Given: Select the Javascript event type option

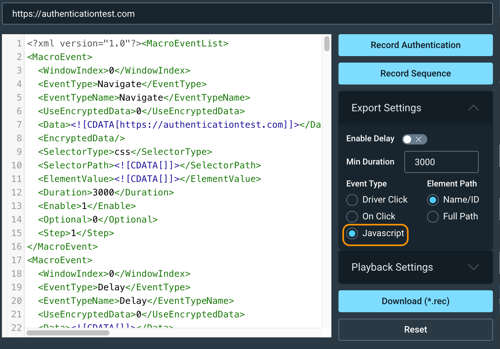Looking at the screenshot, I should (352, 233).
